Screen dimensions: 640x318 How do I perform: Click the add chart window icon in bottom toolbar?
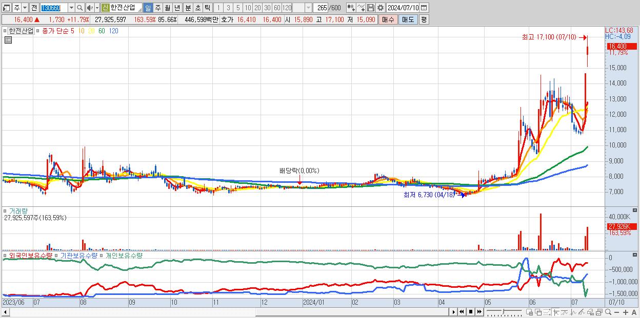coord(529,312)
